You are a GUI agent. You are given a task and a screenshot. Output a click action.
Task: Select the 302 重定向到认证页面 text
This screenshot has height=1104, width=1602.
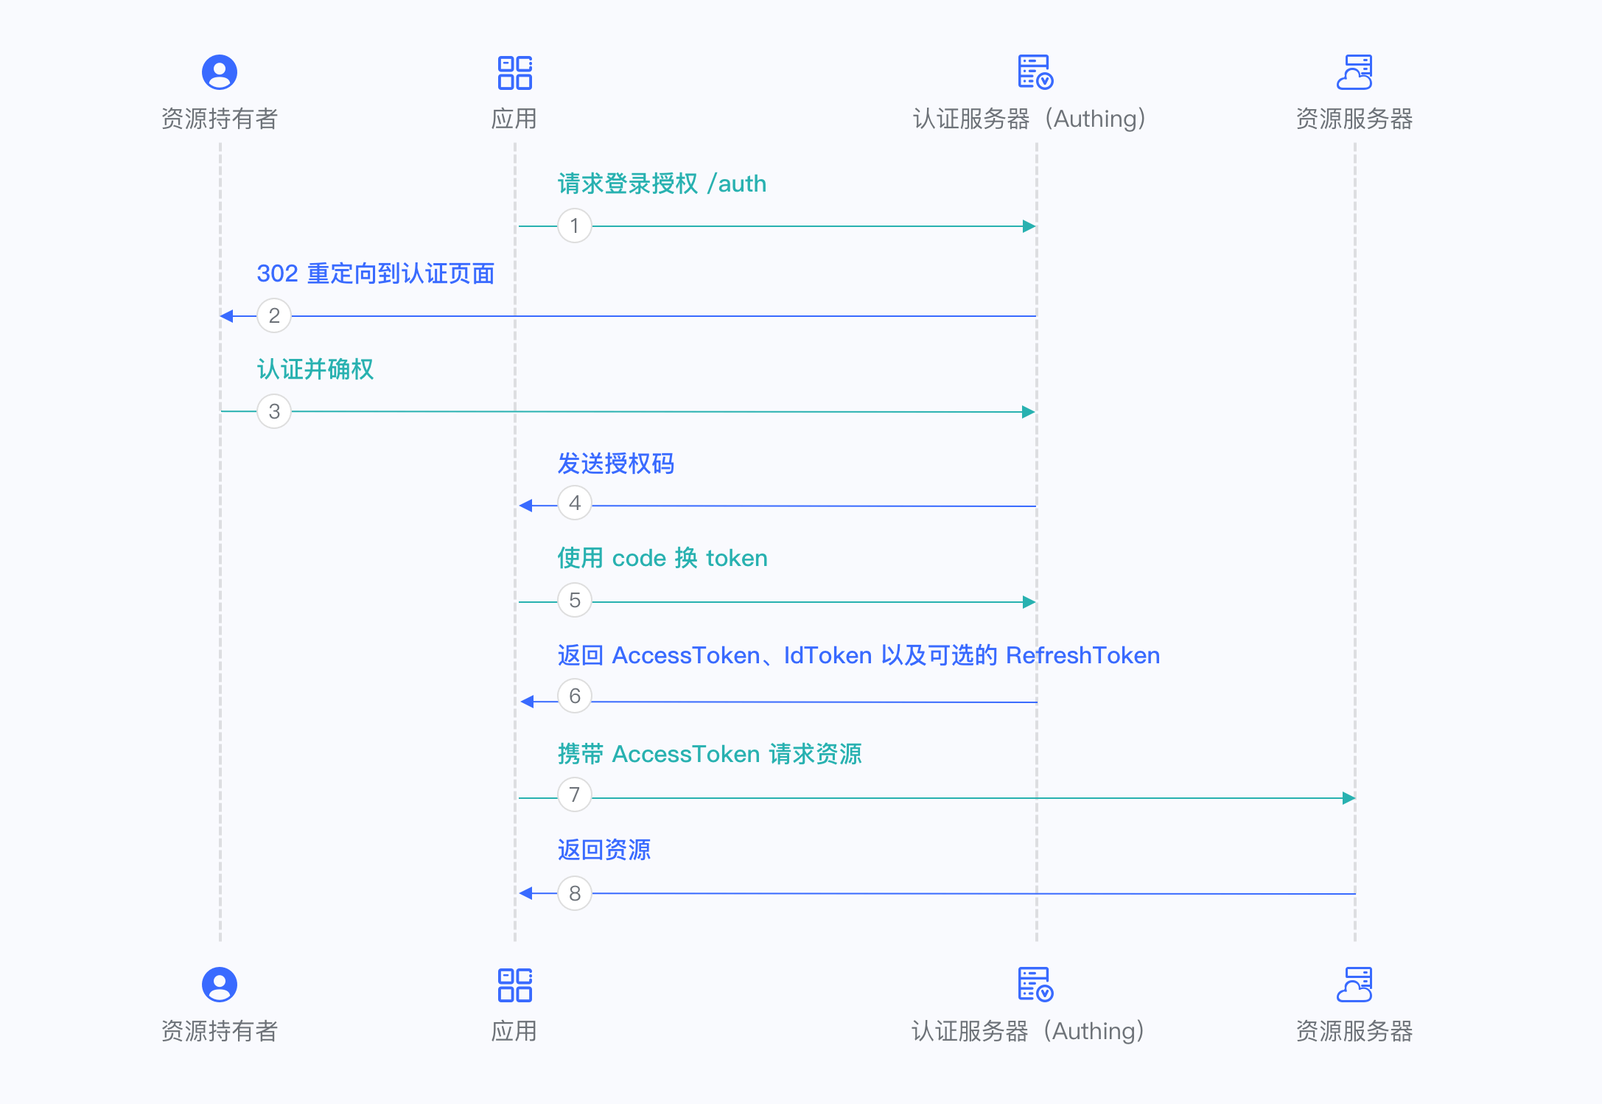pyautogui.click(x=376, y=273)
